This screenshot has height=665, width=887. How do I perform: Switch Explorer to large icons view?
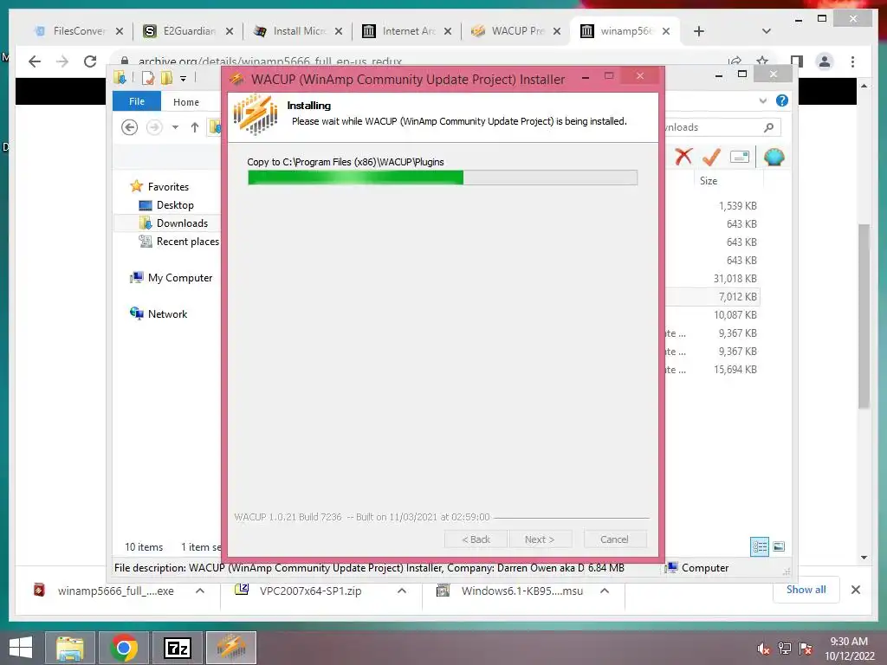(779, 546)
